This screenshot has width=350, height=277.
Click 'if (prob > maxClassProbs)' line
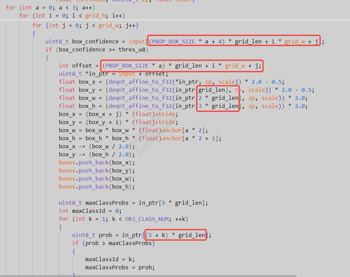pos(114,243)
